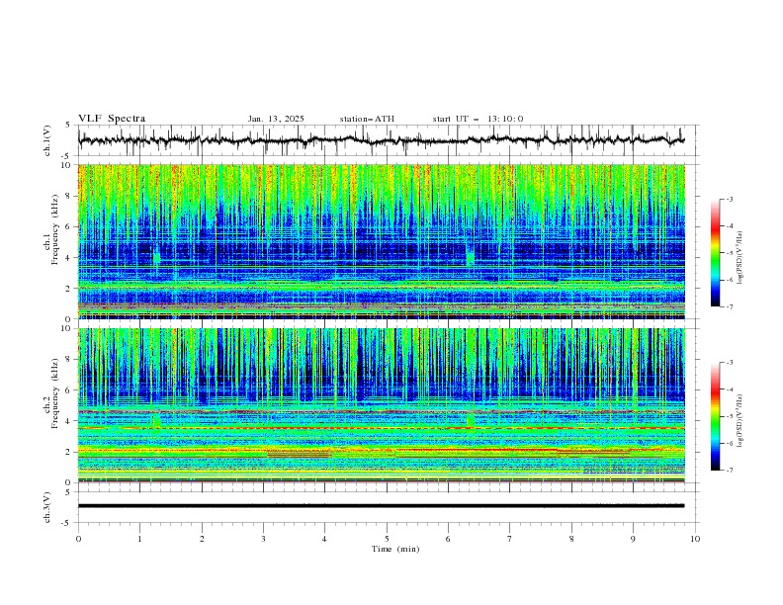Click the time axis tick label "3"
Screen dimensions: 783x605
263,539
